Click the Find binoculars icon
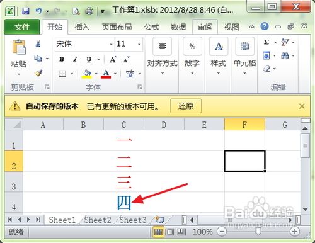 click(x=285, y=55)
